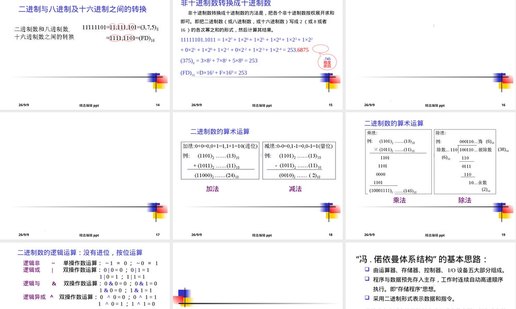Click bullet 由运算器、存储器、控制器 text
516x309 pixels.
439,270
